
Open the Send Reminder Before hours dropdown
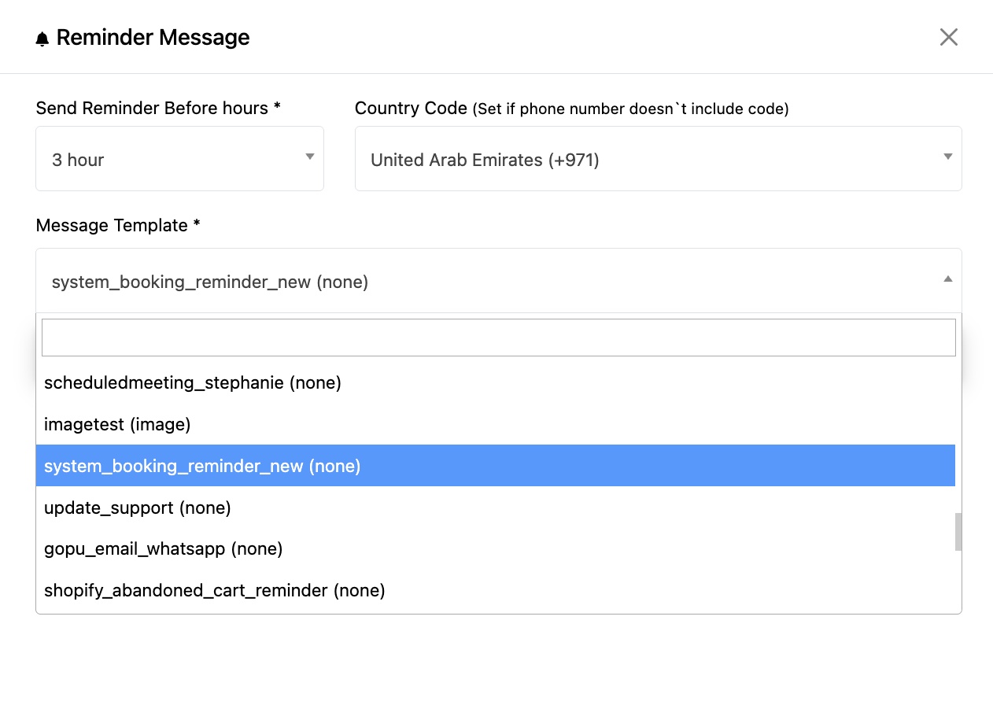point(179,159)
